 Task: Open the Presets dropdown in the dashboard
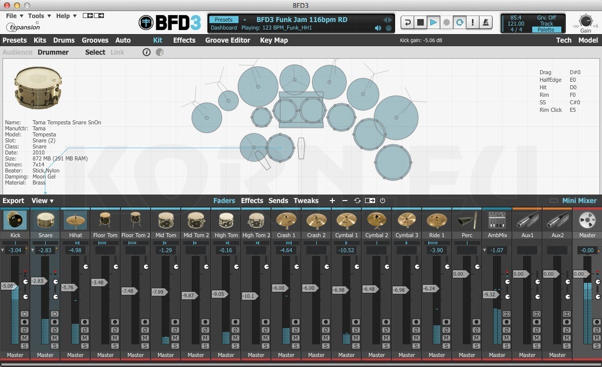tap(223, 19)
